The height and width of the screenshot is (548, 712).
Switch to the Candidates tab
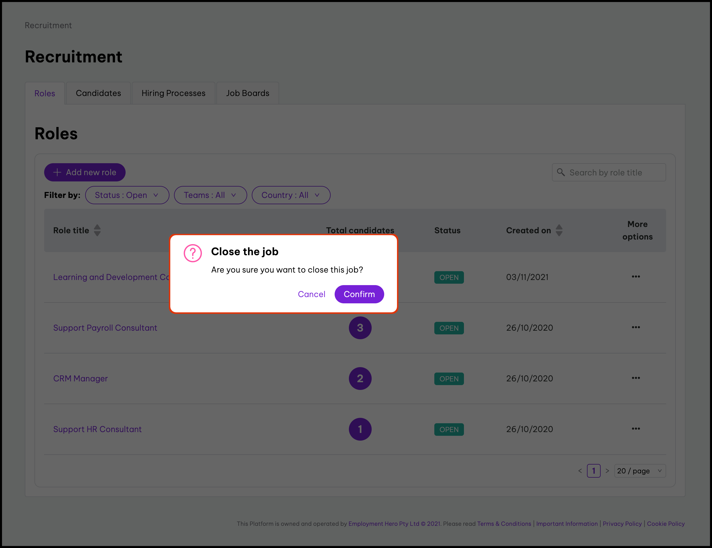[x=98, y=93]
